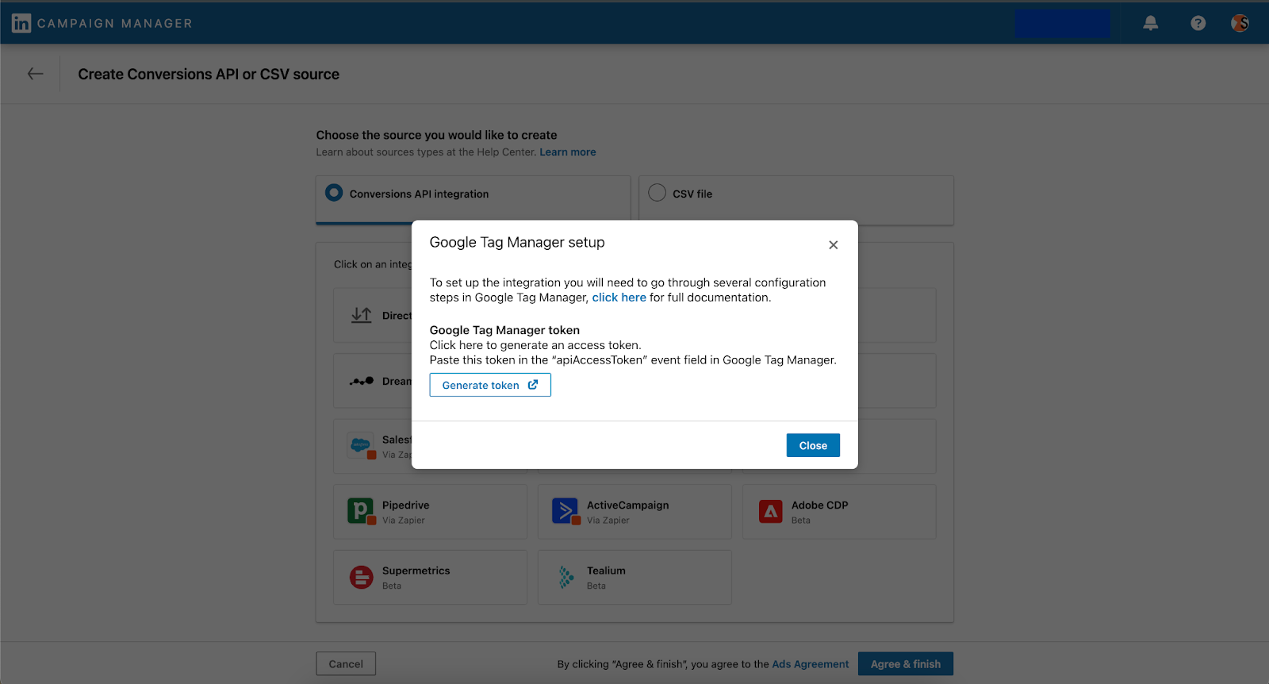The height and width of the screenshot is (684, 1269).
Task: Click the Agree & finish button
Action: (906, 664)
